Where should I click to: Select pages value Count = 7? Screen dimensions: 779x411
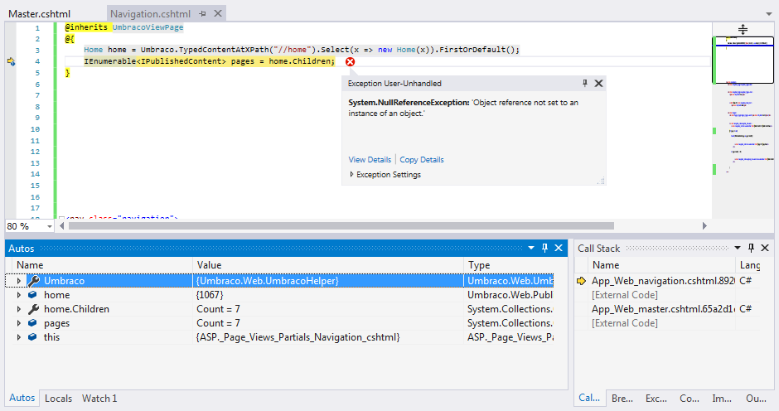[328, 323]
